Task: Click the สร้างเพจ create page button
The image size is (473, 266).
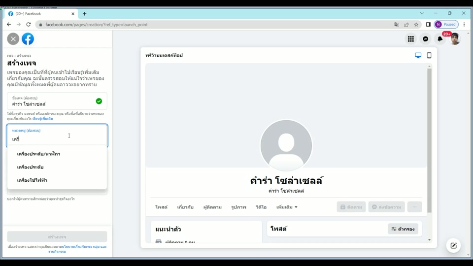Action: tap(57, 237)
